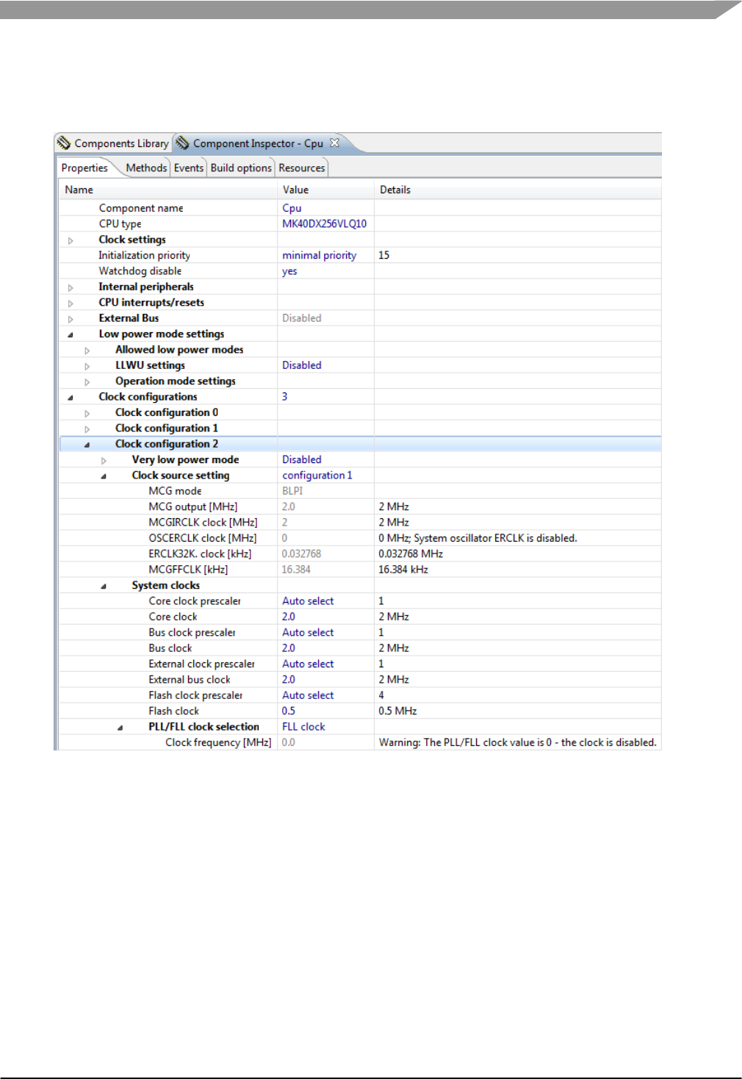Switch to the Components Library tab
The image size is (742, 1079).
pyautogui.click(x=114, y=143)
